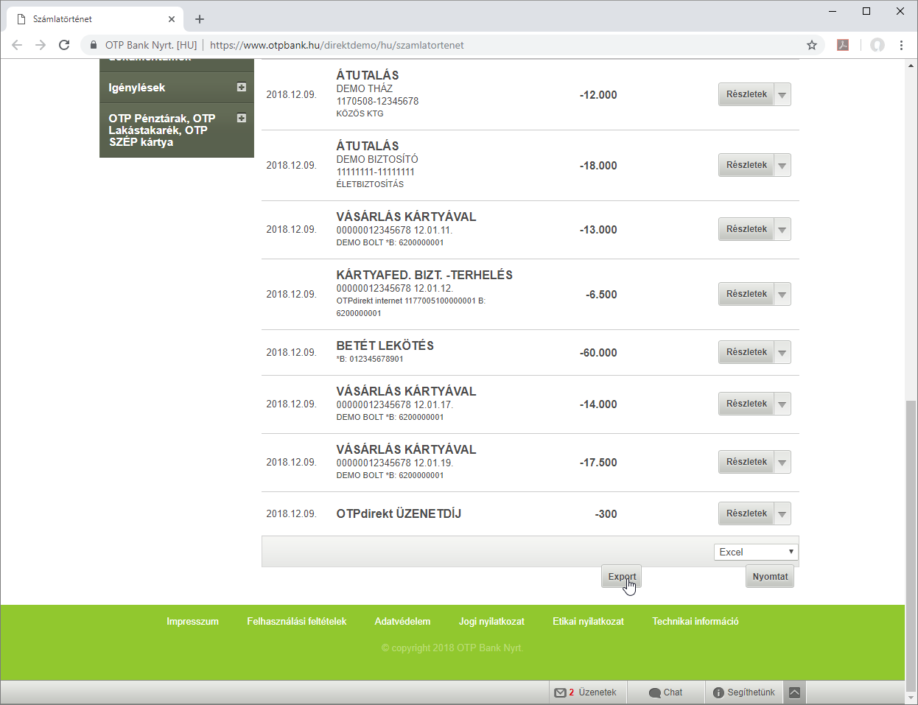The image size is (918, 705).
Task: Click Részletek for DEMO BIZTOSÍTÓ transfer
Action: tap(746, 165)
